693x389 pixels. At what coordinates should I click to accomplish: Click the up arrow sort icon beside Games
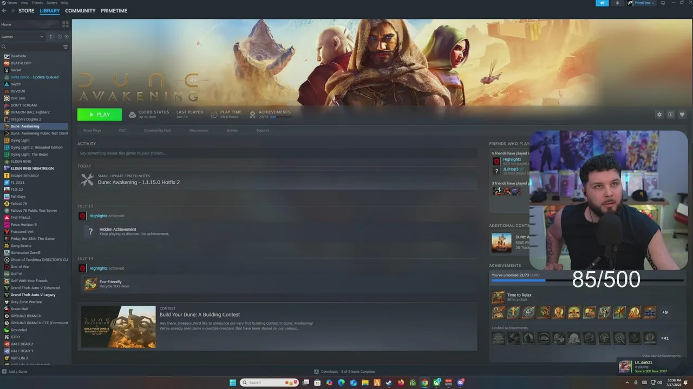(x=51, y=37)
